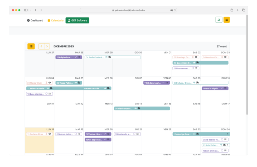The image size is (257, 167).
Task: Click the yellow list view icon
Action: click(31, 46)
